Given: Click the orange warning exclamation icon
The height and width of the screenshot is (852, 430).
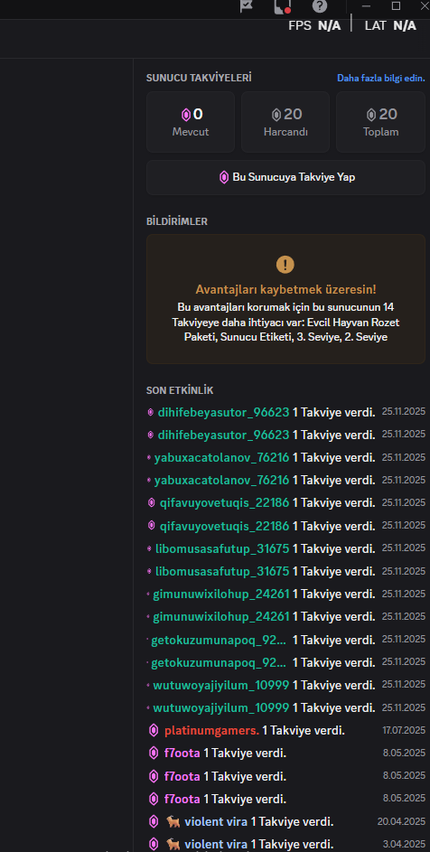Looking at the screenshot, I should 285,265.
